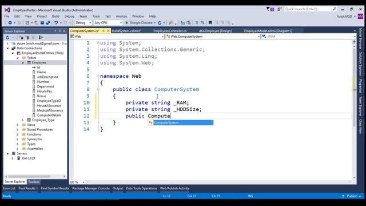
Task: Click the Save All toolbar icon
Action: coord(48,23)
